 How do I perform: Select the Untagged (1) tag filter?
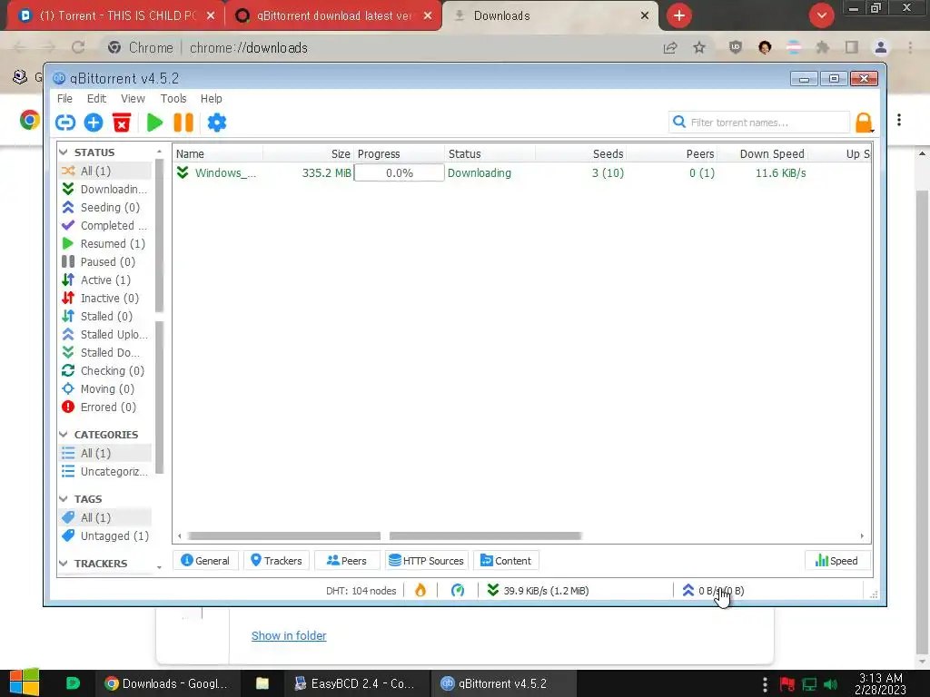[105, 535]
